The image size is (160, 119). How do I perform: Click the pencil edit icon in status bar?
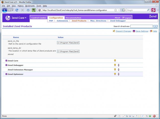pos(124,116)
